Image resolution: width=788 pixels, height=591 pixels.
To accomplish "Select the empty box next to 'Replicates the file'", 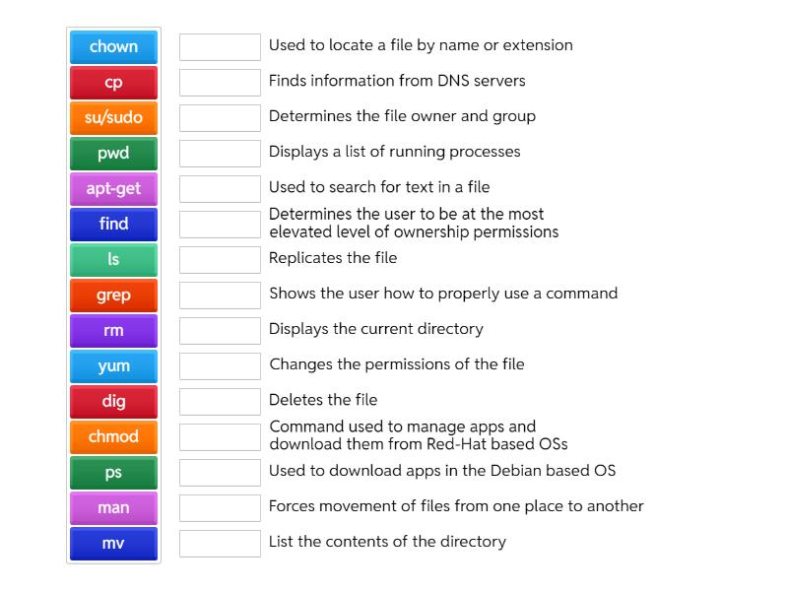I will (220, 259).
